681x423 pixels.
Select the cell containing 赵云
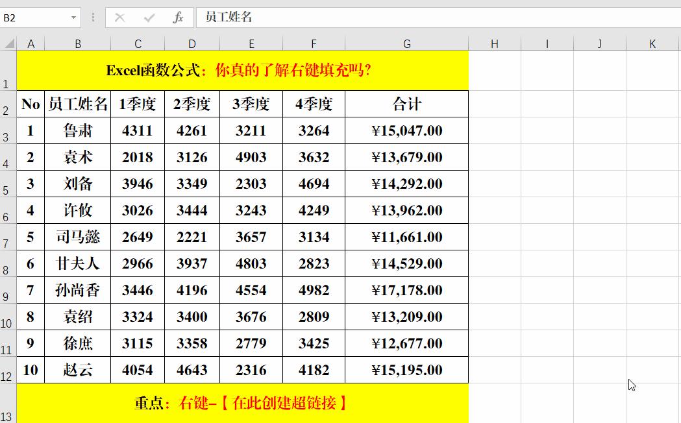coord(78,370)
